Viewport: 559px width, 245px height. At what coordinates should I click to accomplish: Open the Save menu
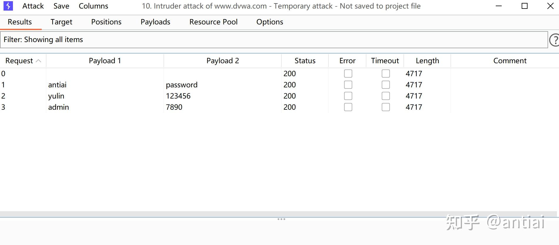pyautogui.click(x=61, y=6)
